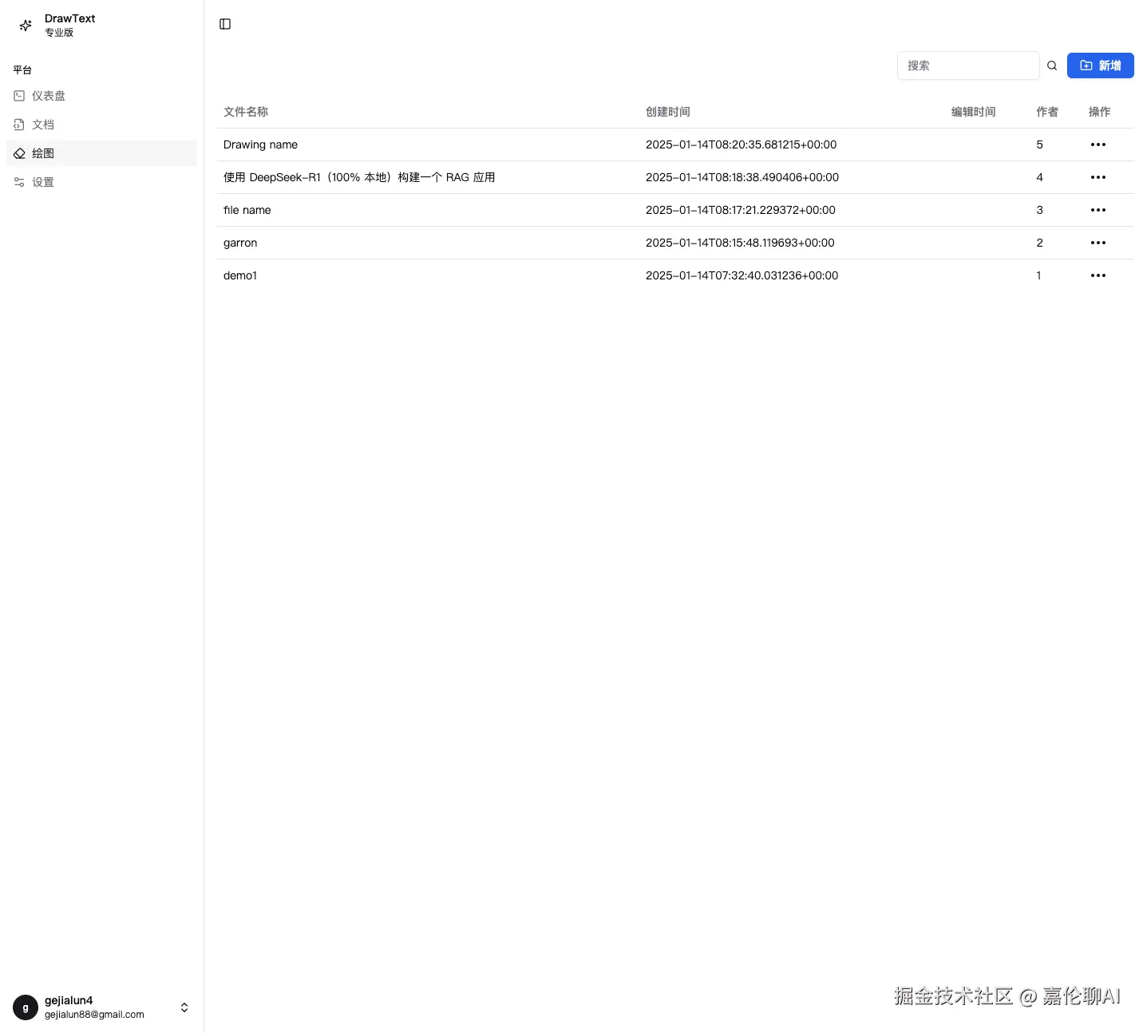Click the gejialun4 avatar icon
This screenshot has width=1147, height=1033.
(25, 1007)
